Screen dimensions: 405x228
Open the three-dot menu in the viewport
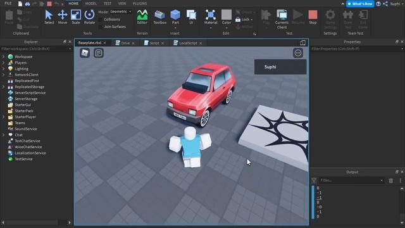(x=298, y=53)
